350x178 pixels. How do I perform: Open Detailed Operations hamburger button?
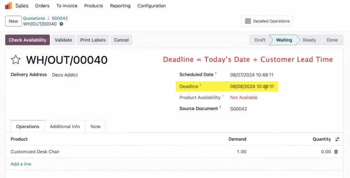click(267, 21)
